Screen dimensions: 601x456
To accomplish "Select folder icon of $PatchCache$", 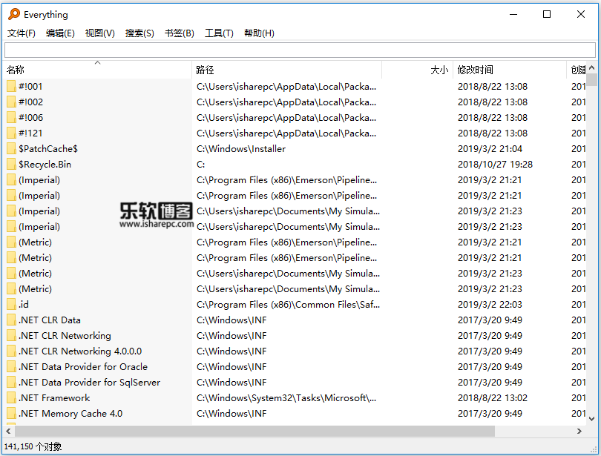I will tap(11, 149).
